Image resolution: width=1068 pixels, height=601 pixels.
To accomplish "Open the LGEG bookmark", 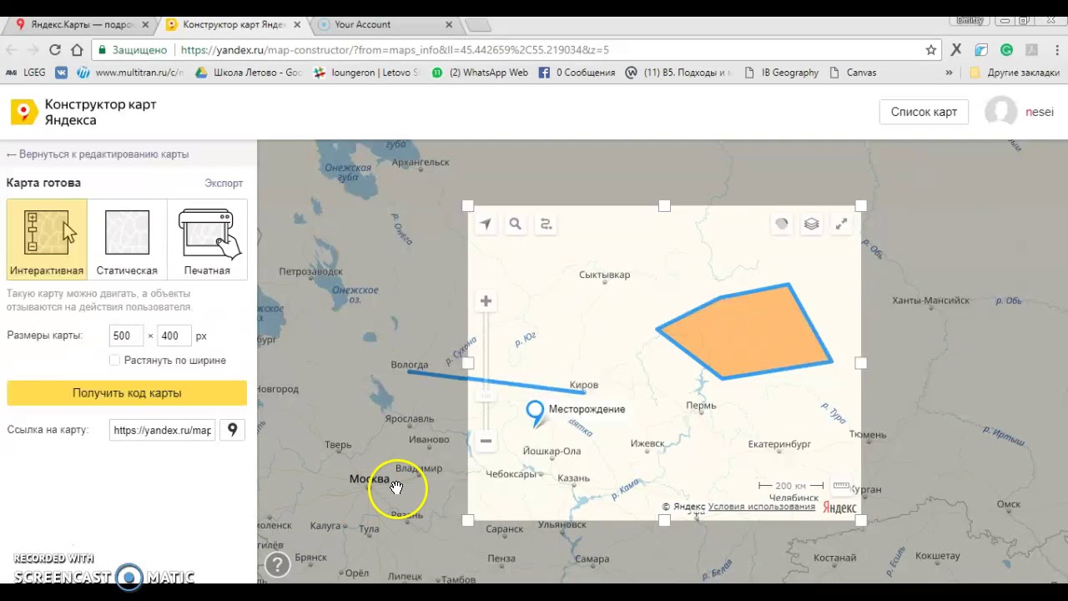I will 25,73.
